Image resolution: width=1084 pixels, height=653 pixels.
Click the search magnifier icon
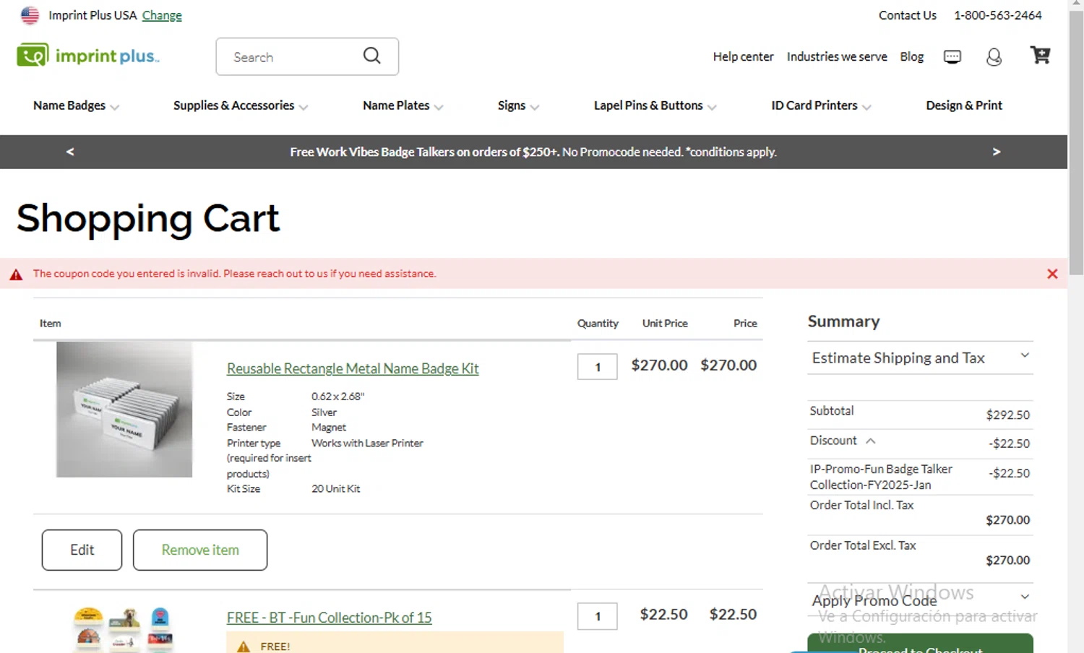coord(371,56)
